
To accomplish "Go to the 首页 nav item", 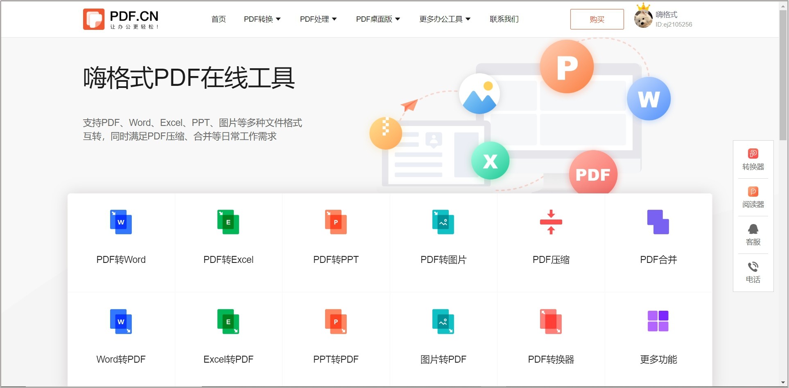I will coord(219,19).
